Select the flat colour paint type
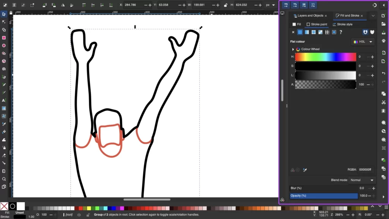389x219 pixels. (300, 32)
